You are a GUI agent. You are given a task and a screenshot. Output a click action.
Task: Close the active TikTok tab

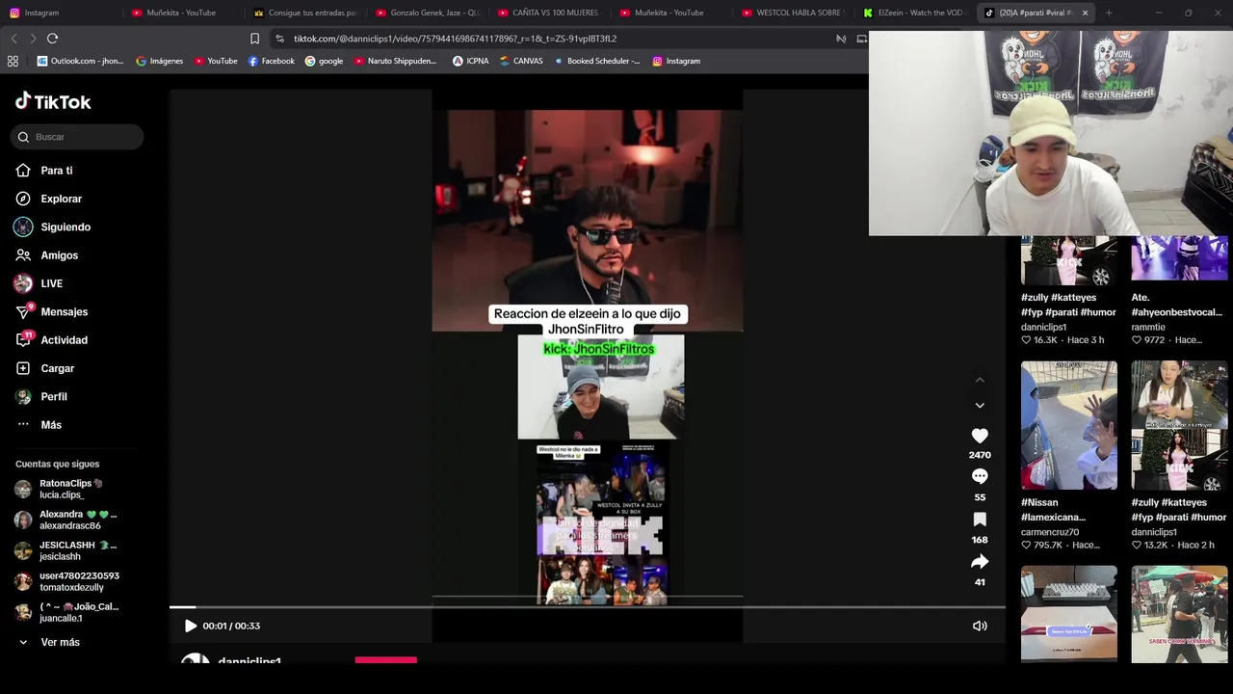1085,13
